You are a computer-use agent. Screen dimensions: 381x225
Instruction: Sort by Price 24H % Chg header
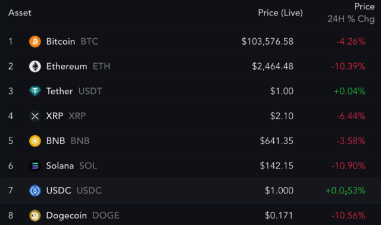point(351,13)
